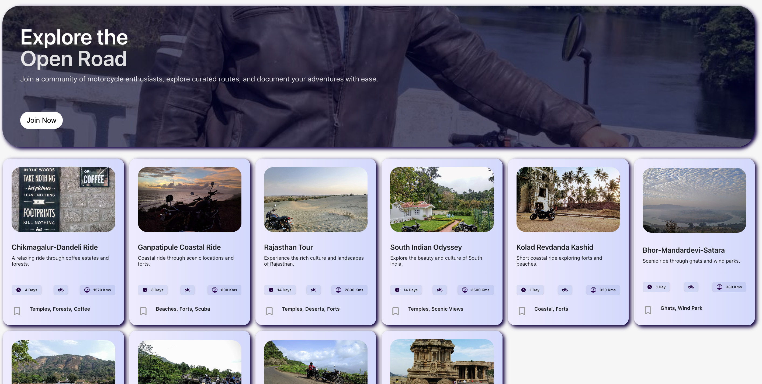The height and width of the screenshot is (384, 762).
Task: Open the Ganpatipule Coastal Ride photo
Action: tap(189, 199)
